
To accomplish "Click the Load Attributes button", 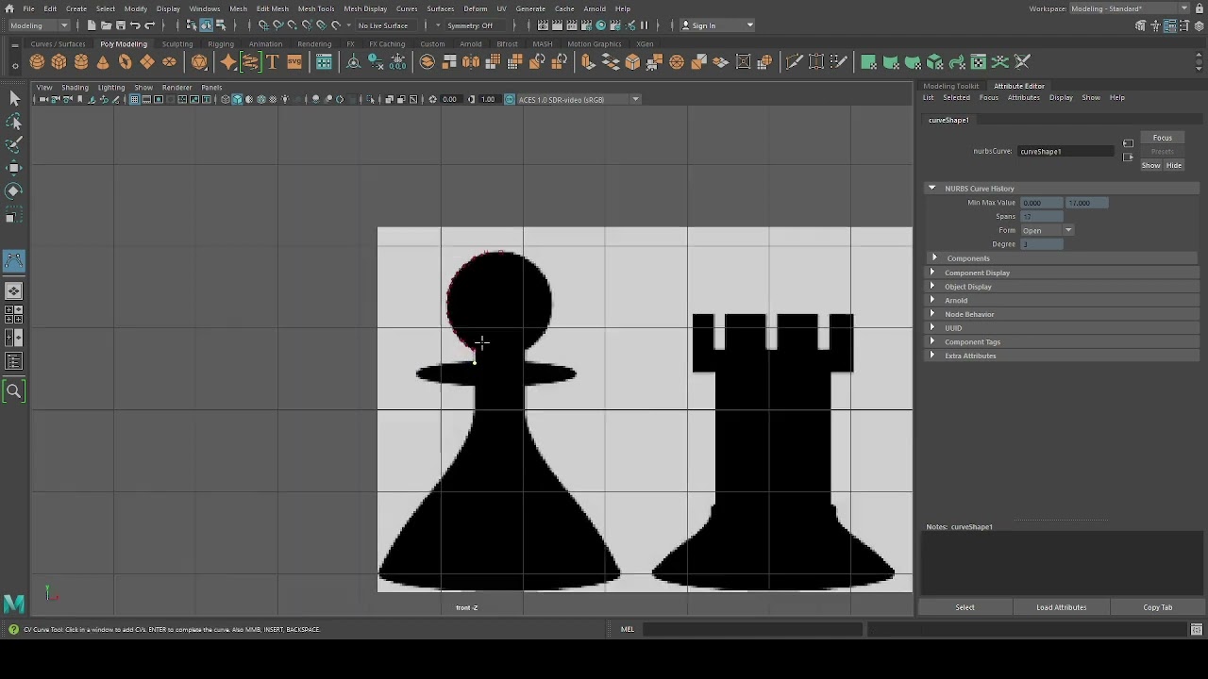I will tap(1062, 607).
